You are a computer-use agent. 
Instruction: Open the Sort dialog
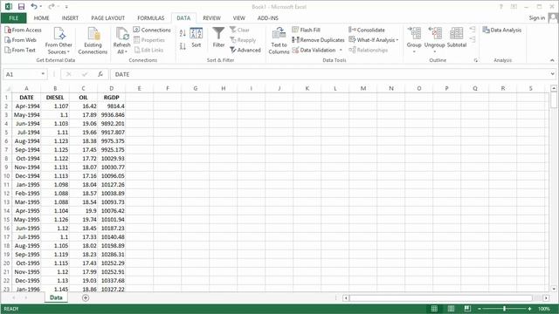click(196, 38)
